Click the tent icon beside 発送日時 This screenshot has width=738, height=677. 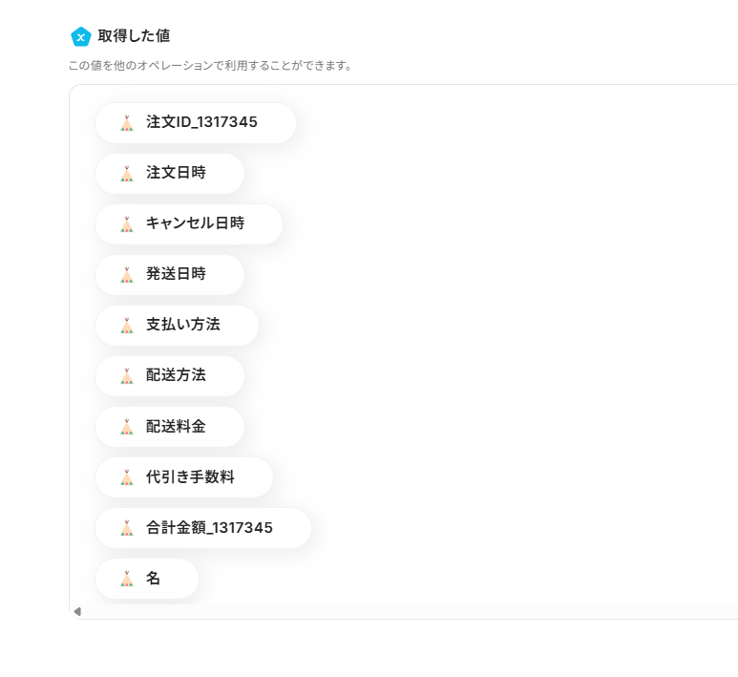tap(126, 275)
